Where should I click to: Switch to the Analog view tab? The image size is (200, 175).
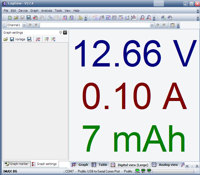pyautogui.click(x=165, y=165)
